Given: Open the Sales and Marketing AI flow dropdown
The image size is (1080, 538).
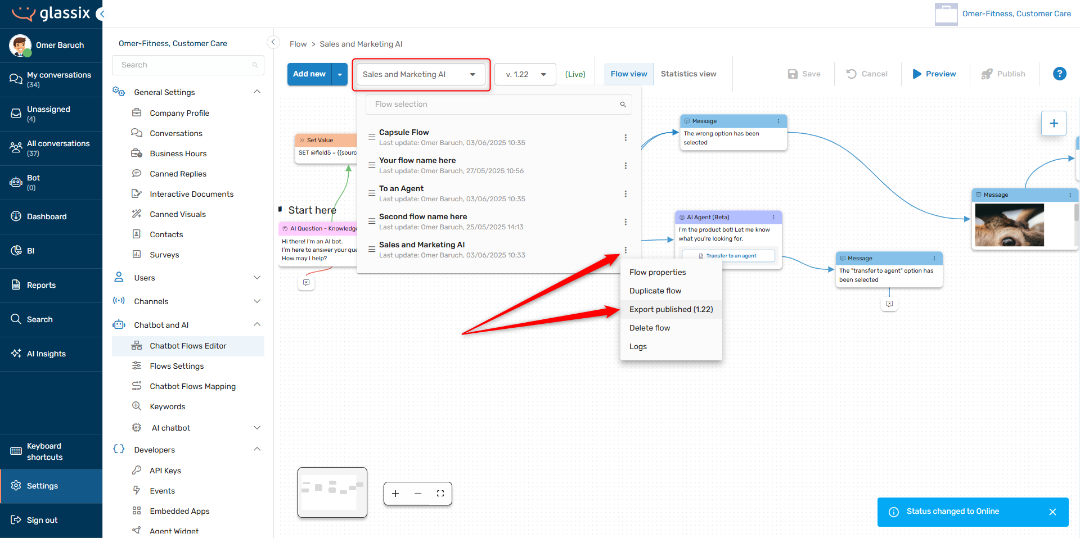Looking at the screenshot, I should (x=421, y=74).
